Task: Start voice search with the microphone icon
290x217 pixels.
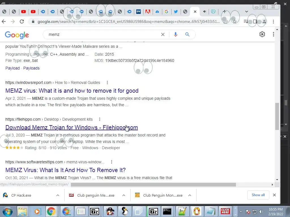Action: [x=176, y=34]
